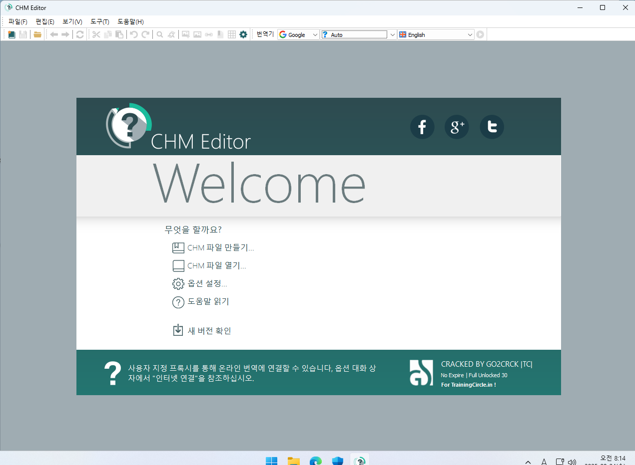
Task: Open the 보기(V) menu
Action: [x=72, y=21]
